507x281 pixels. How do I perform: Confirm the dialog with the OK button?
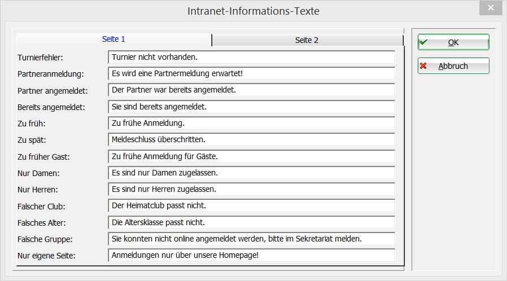point(453,42)
